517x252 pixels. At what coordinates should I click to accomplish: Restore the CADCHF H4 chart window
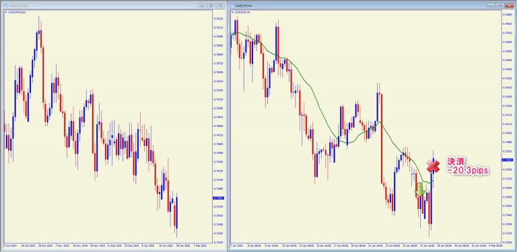tap(499, 5)
